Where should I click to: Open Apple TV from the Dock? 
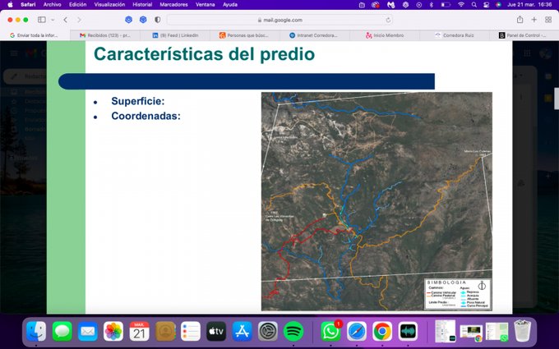(216, 332)
